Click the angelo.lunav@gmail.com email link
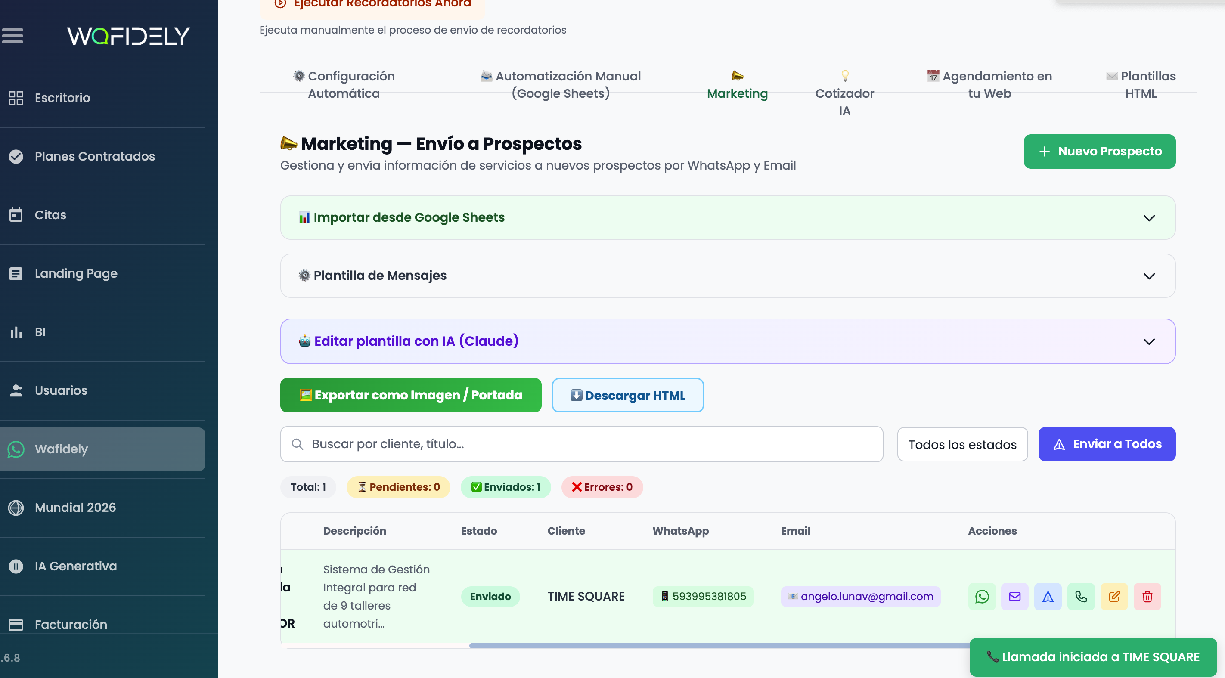Screen dimensions: 1225x678 pos(860,597)
